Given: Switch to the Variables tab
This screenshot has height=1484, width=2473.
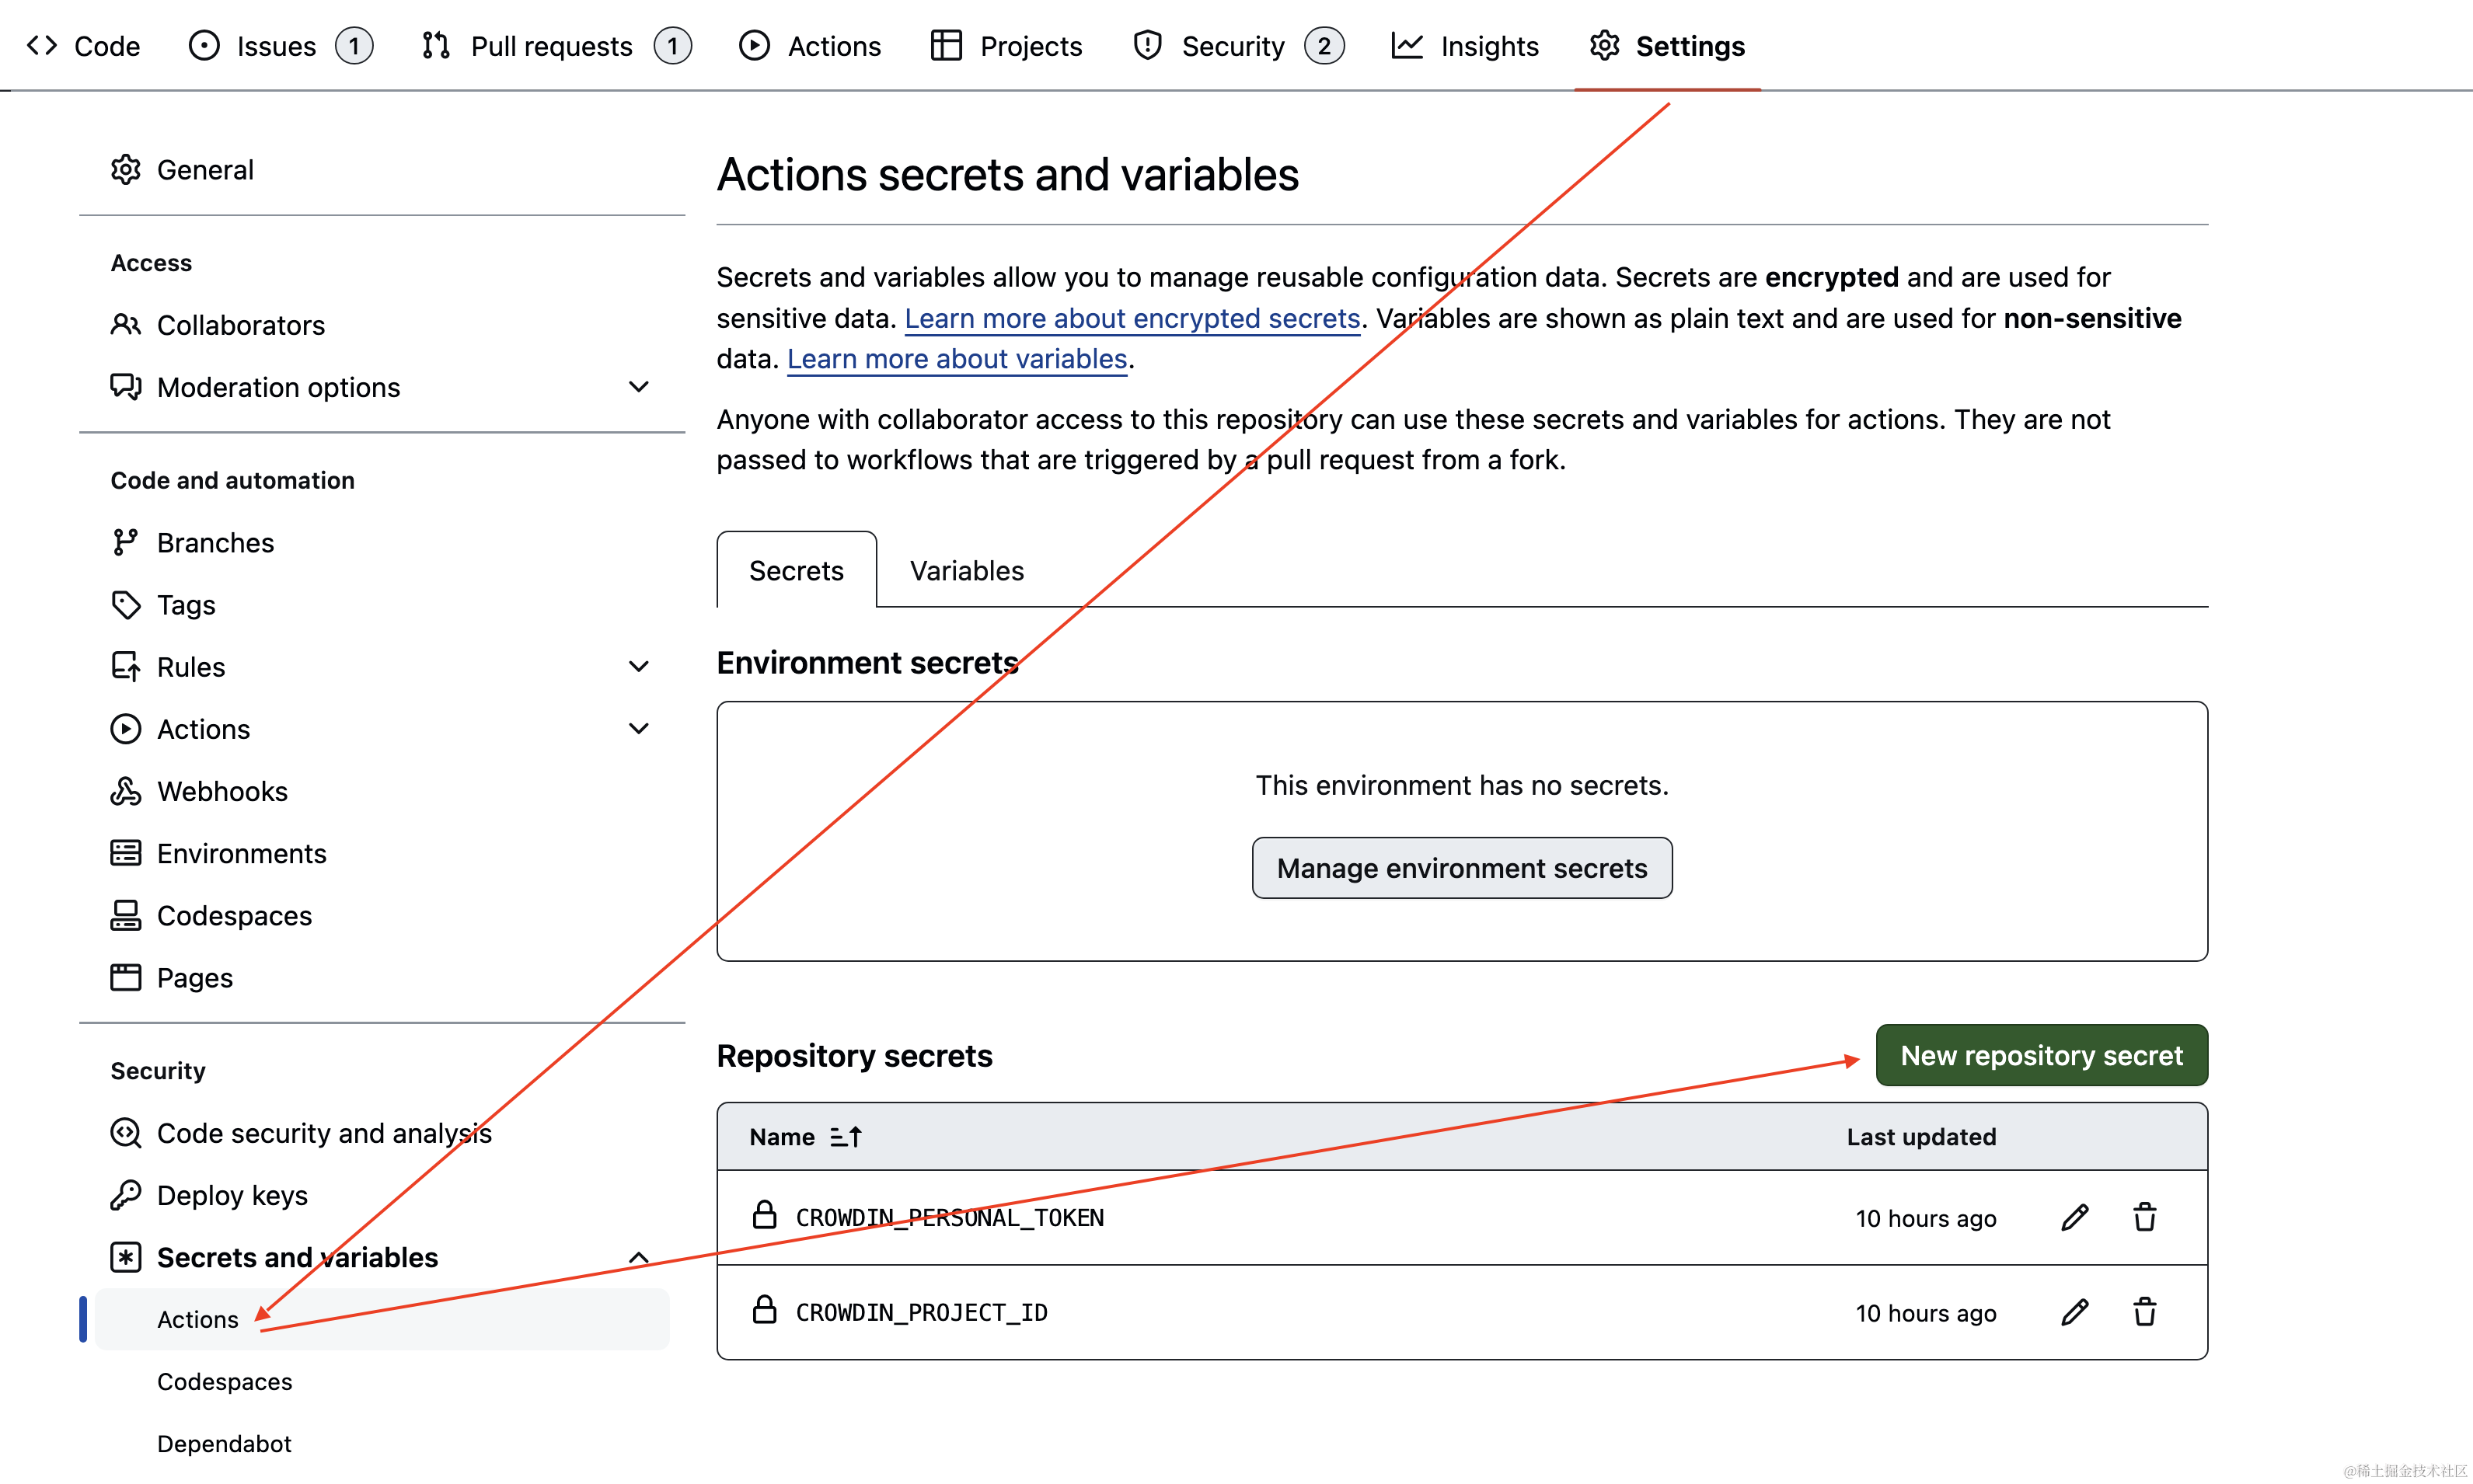Looking at the screenshot, I should (966, 570).
